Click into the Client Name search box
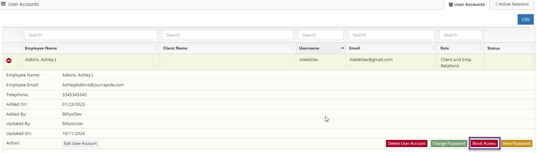The width and height of the screenshot is (537, 153). click(x=228, y=35)
